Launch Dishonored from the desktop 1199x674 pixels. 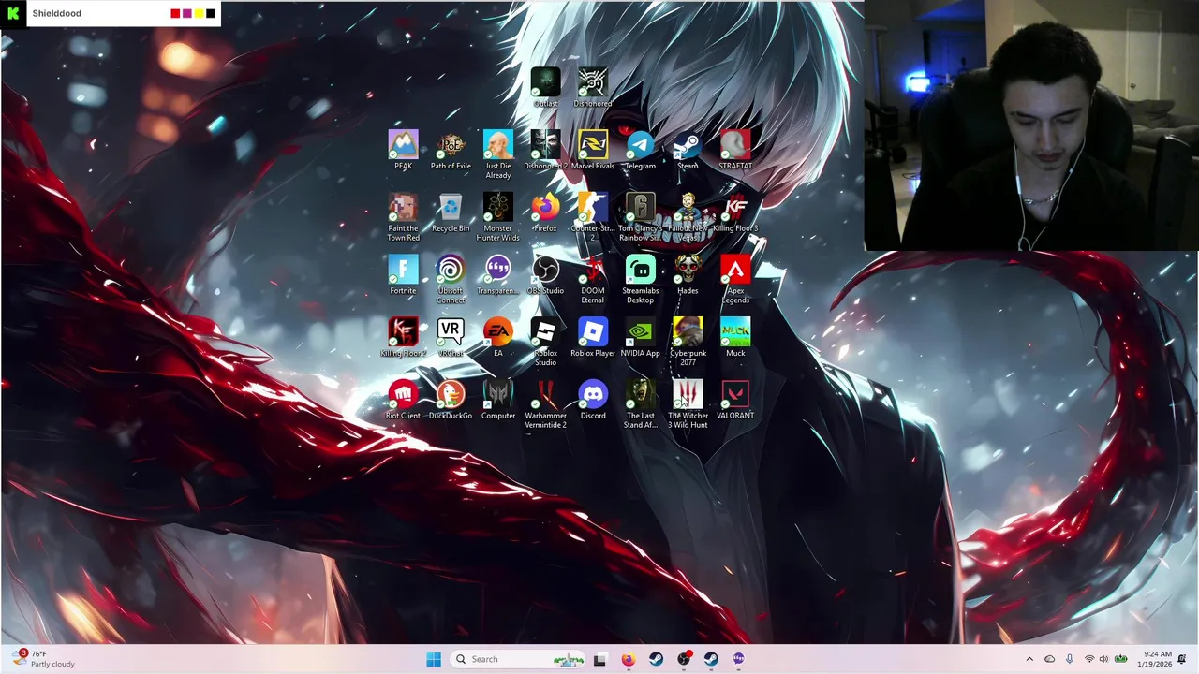pyautogui.click(x=593, y=88)
